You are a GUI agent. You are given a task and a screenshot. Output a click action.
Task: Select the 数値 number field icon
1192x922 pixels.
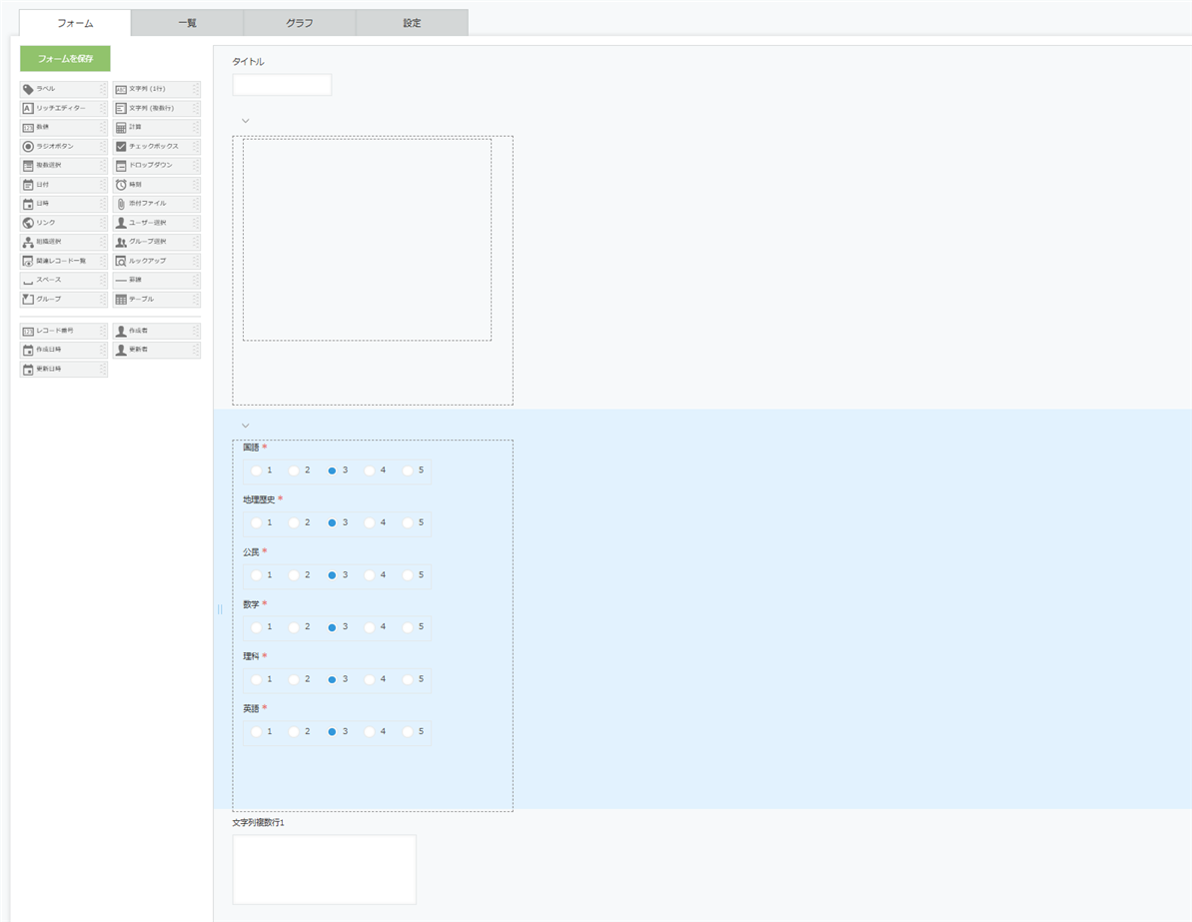(x=28, y=127)
